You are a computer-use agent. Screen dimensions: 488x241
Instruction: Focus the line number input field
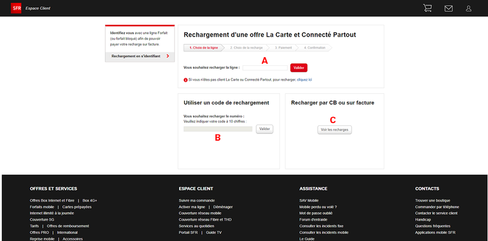pyautogui.click(x=265, y=68)
